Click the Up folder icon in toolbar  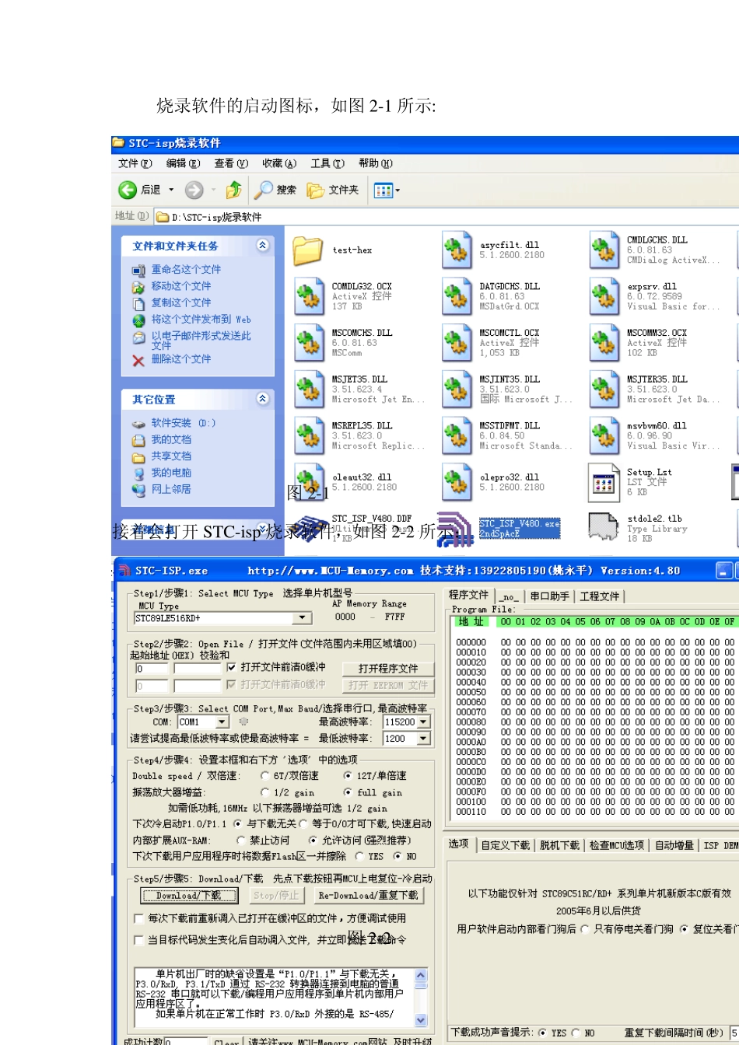pyautogui.click(x=233, y=190)
